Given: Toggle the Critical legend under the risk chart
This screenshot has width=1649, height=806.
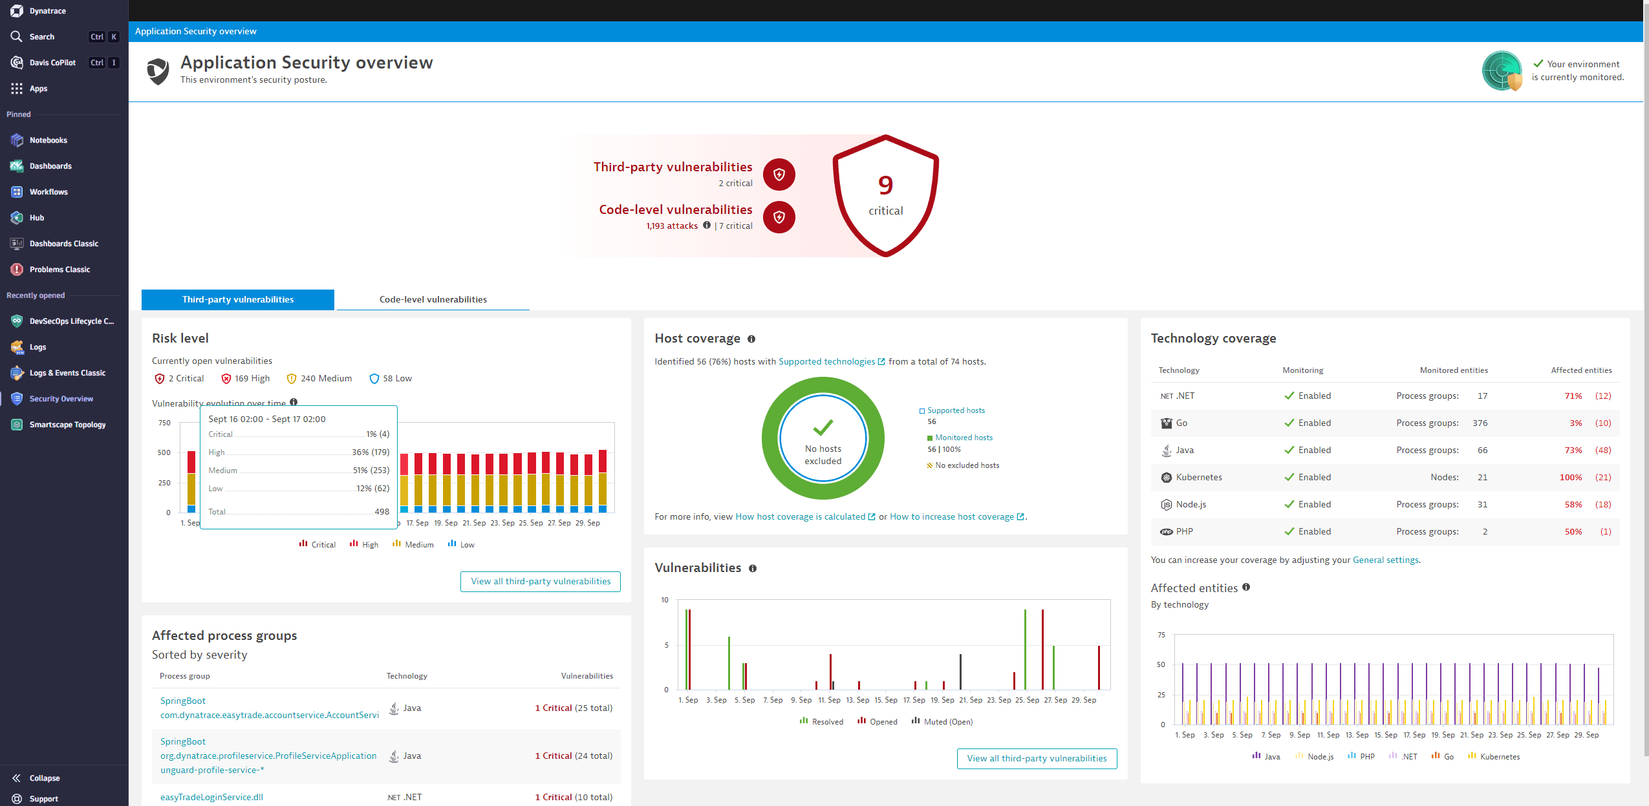Looking at the screenshot, I should pos(317,544).
